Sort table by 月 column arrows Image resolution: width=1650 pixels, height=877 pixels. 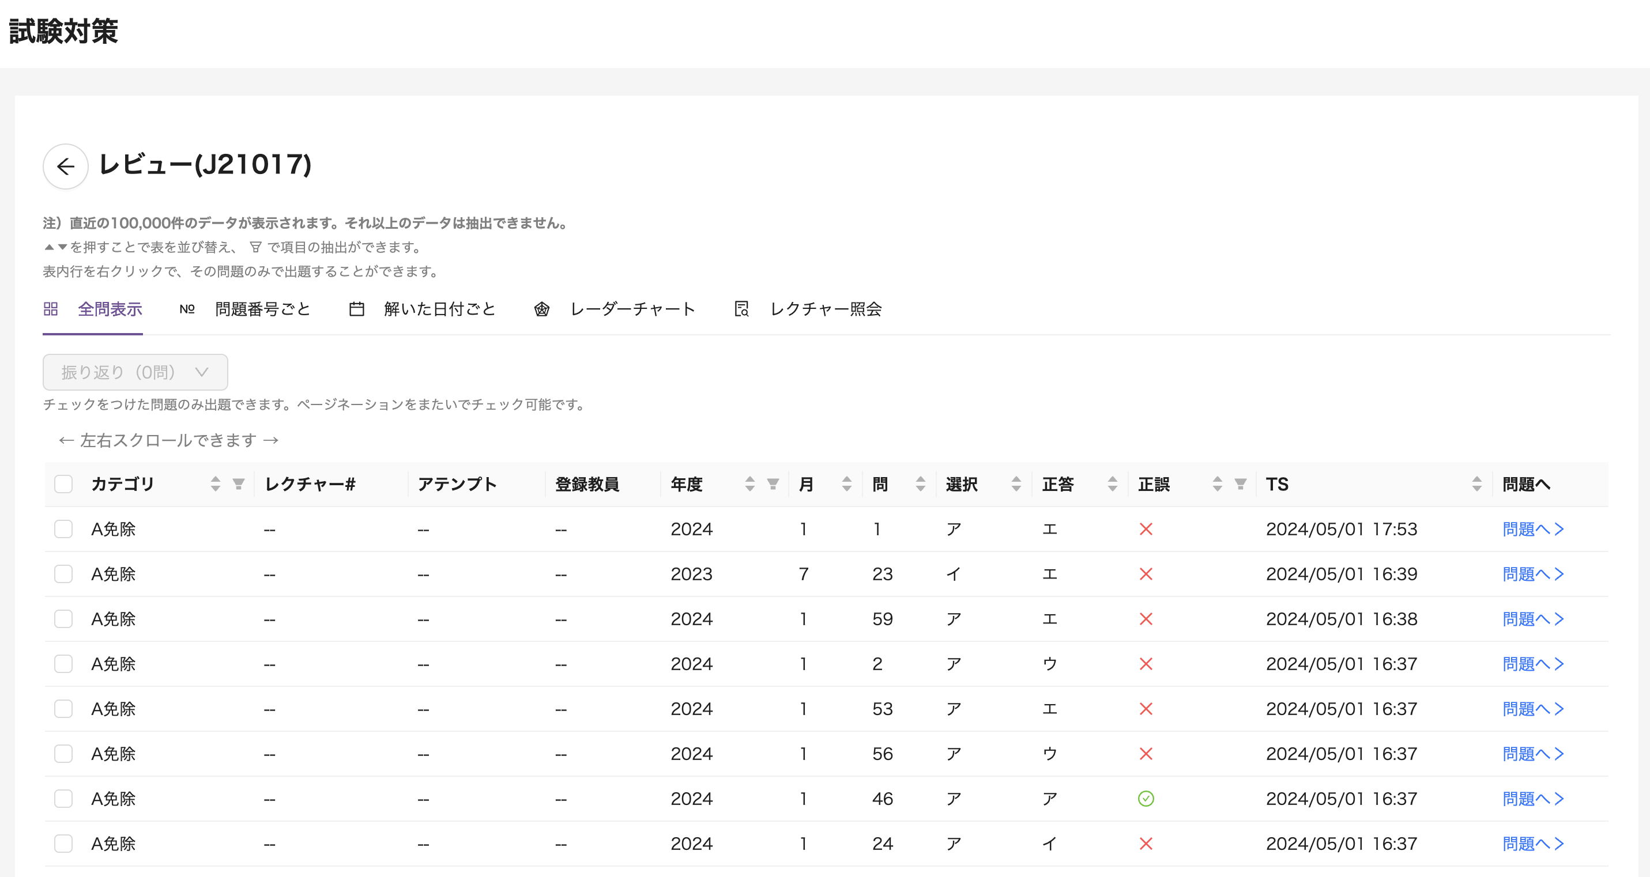coord(846,484)
